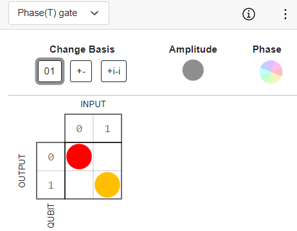297x231 pixels.
Task: Select the output 0 row header
Action: pyautogui.click(x=51, y=157)
